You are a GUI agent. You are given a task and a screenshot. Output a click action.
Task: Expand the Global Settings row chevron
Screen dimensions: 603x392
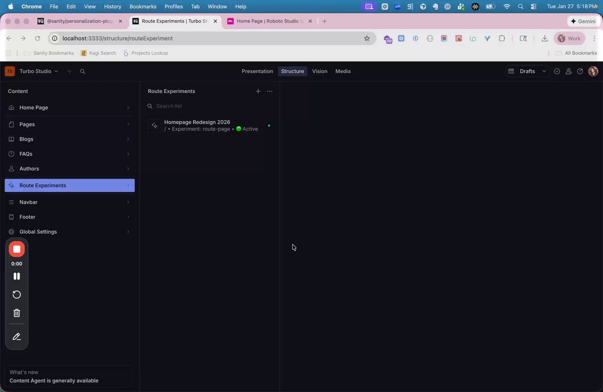(x=128, y=232)
